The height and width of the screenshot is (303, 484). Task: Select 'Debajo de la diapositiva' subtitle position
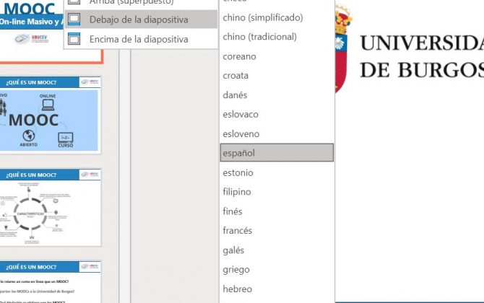pos(141,19)
